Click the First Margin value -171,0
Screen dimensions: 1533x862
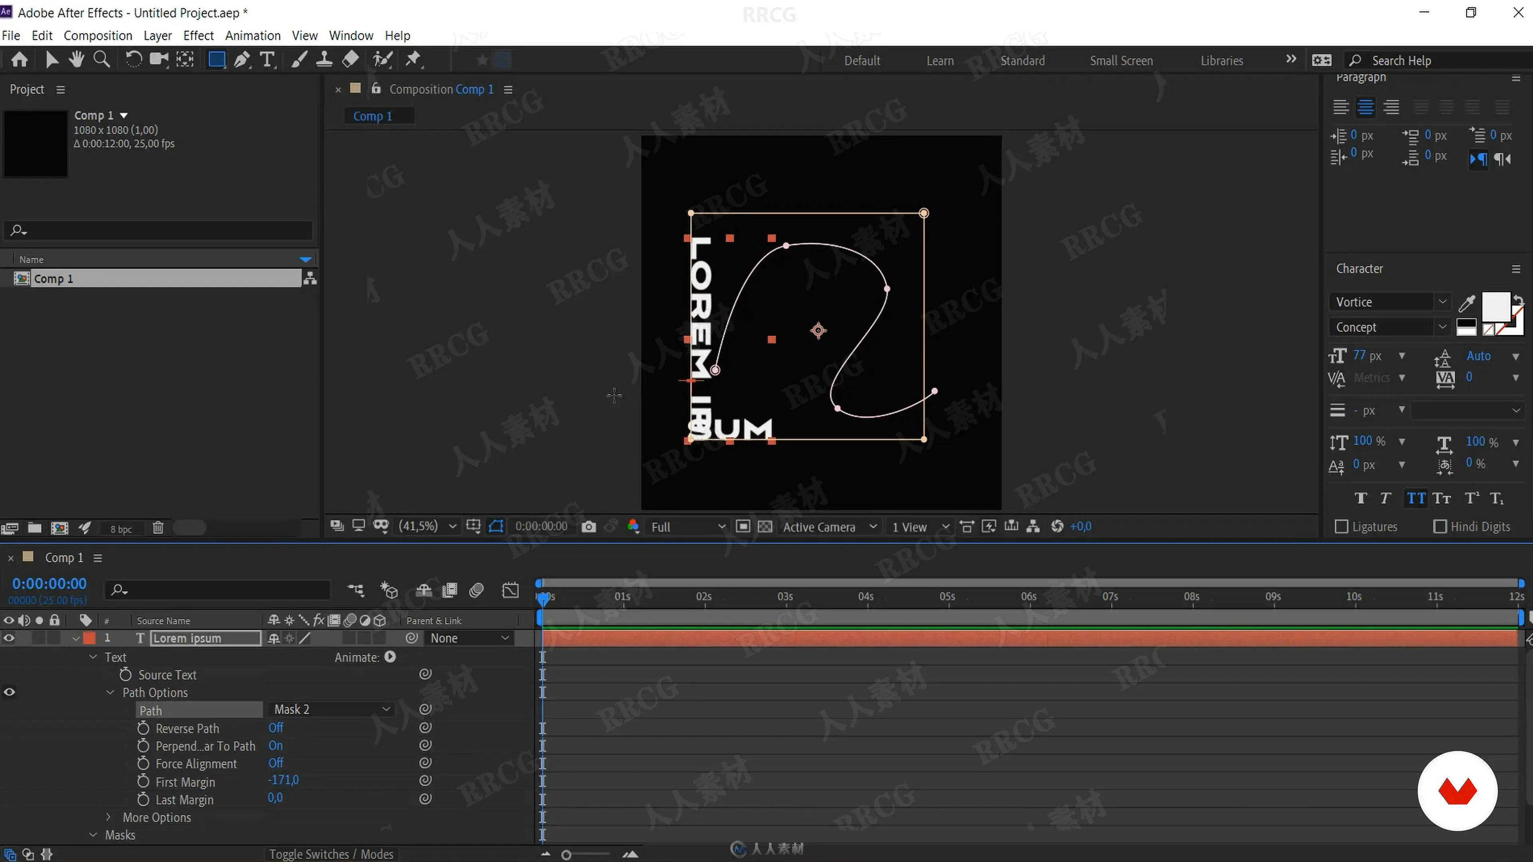point(283,780)
